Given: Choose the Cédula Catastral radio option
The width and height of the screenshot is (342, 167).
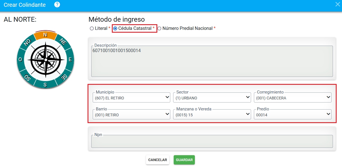Looking at the screenshot, I should coord(115,28).
